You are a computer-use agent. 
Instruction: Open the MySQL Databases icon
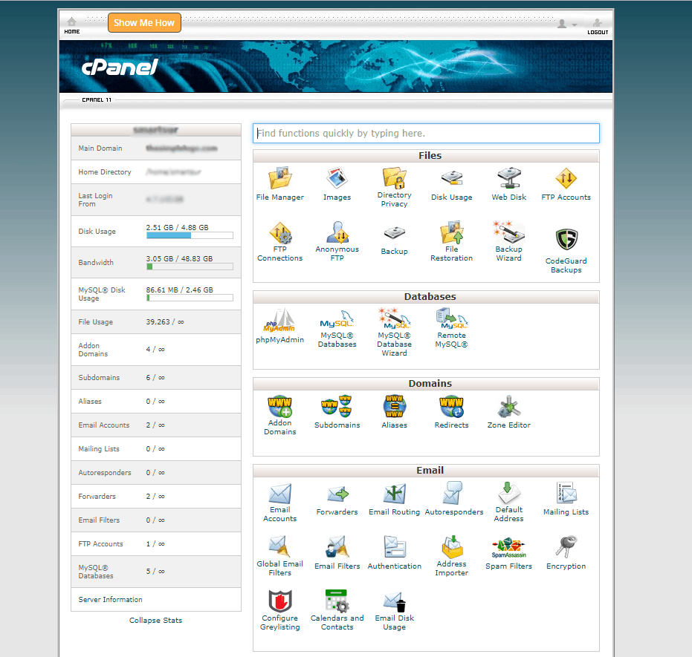pyautogui.click(x=337, y=319)
